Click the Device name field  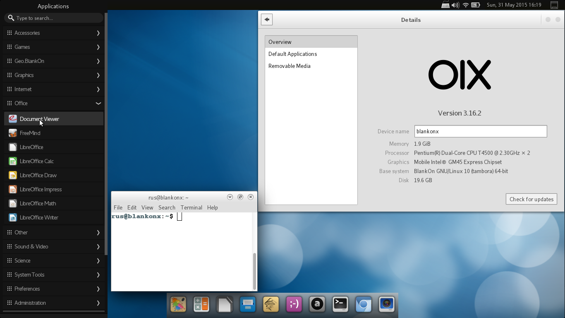(481, 131)
